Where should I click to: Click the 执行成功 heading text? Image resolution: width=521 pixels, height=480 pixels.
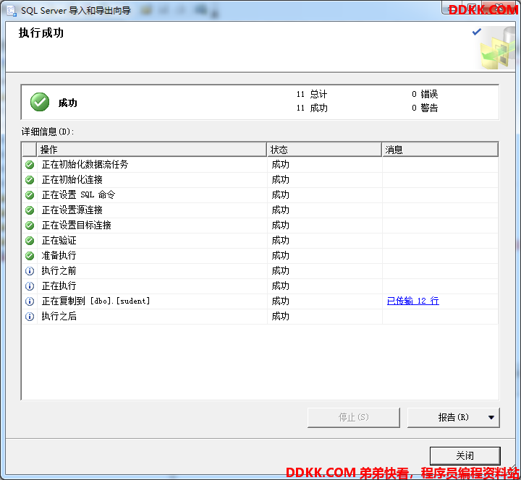coord(41,33)
